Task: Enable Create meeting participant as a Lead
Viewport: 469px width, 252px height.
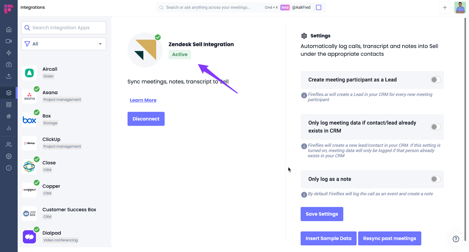Action: [436, 80]
